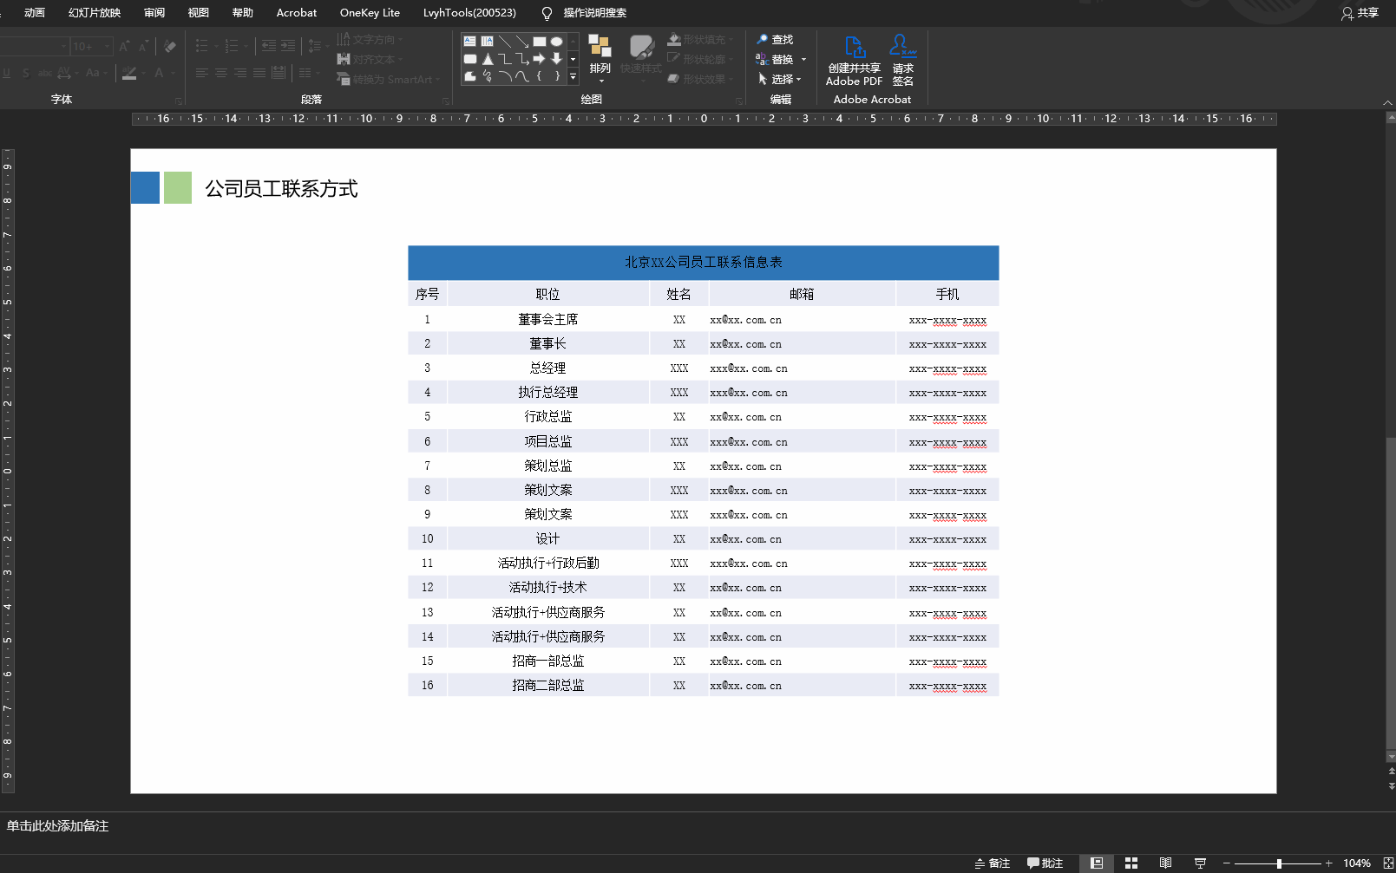This screenshot has height=873, width=1396.
Task: Open the LvyhTools(200523) tab
Action: [x=469, y=12]
